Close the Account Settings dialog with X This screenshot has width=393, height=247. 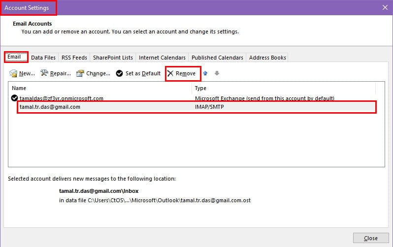(385, 7)
